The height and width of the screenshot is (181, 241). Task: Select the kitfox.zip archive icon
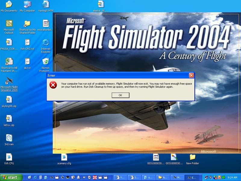(9, 119)
